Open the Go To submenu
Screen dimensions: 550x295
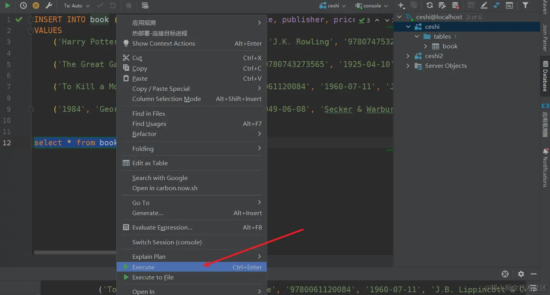192,203
